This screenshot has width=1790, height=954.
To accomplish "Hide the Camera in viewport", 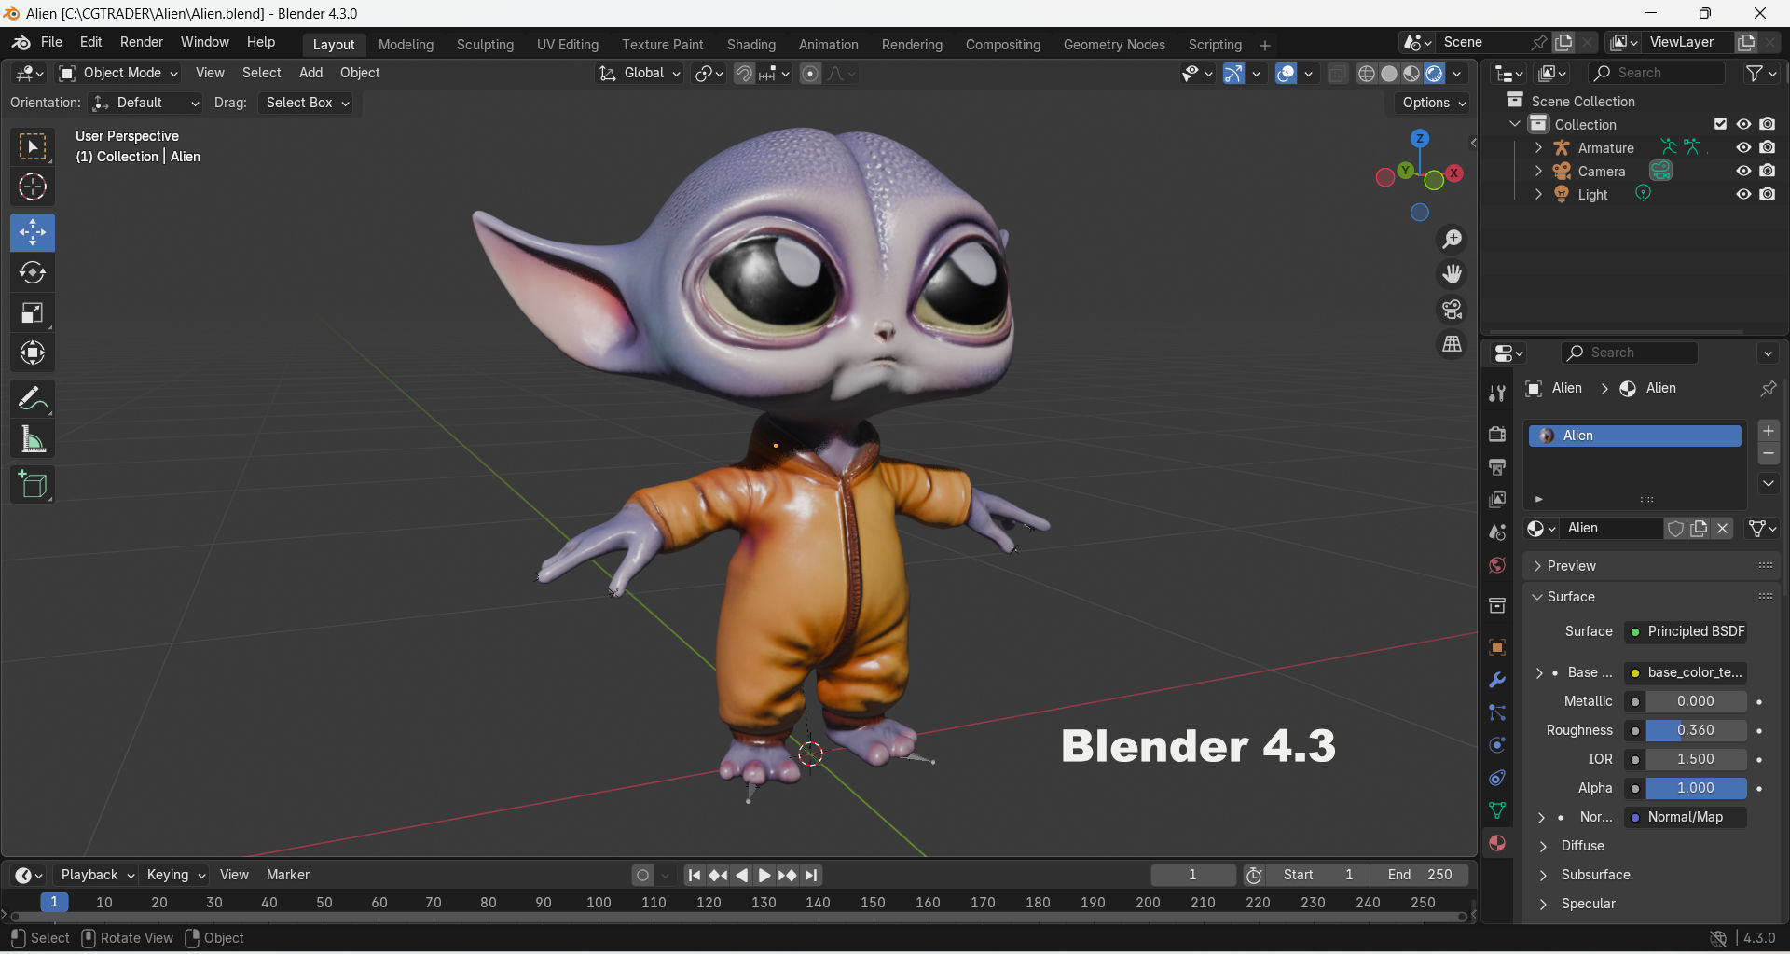I will click(x=1743, y=171).
